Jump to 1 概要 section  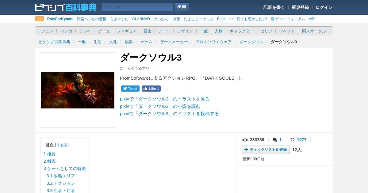click(50, 154)
